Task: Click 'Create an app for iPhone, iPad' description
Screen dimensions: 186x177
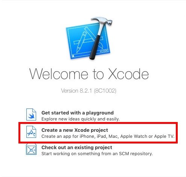Action: pyautogui.click(x=108, y=136)
